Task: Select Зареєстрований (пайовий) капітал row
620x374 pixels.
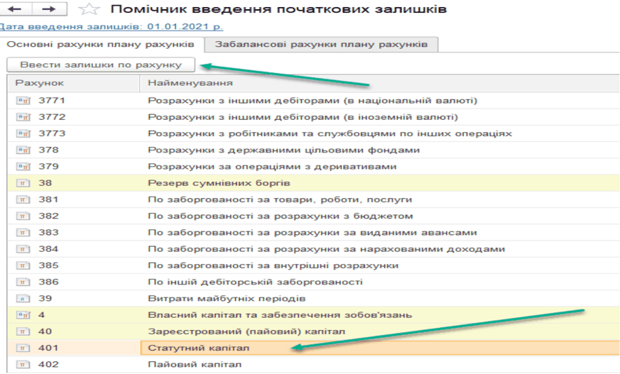Action: pos(246,331)
